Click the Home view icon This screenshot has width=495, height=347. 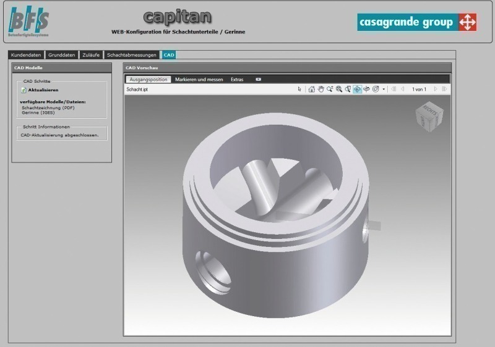(x=312, y=89)
